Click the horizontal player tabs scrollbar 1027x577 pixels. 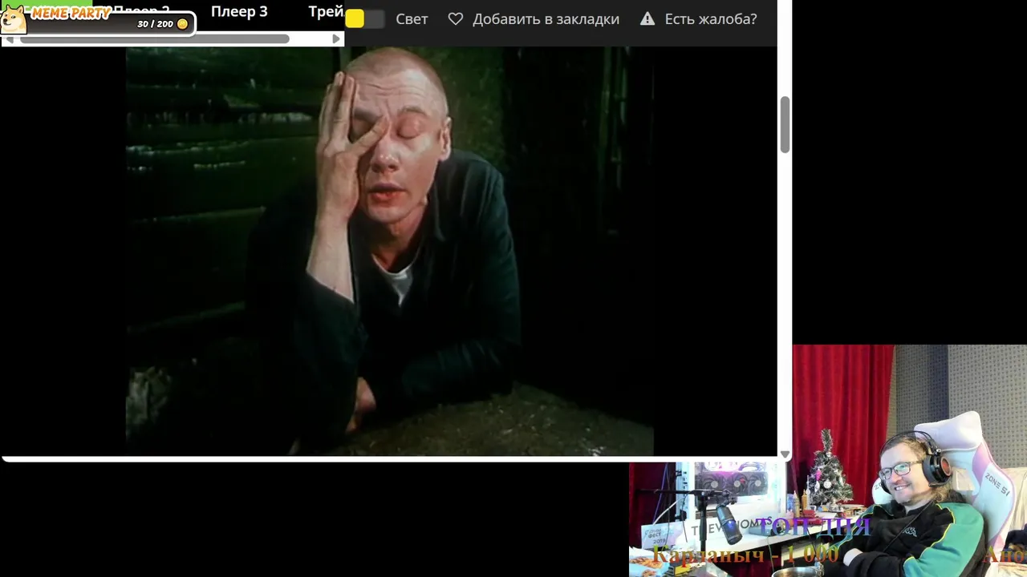(x=154, y=38)
